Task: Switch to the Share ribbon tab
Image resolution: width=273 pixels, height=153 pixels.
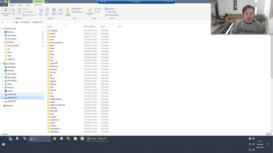Action: pyautogui.click(x=20, y=5)
